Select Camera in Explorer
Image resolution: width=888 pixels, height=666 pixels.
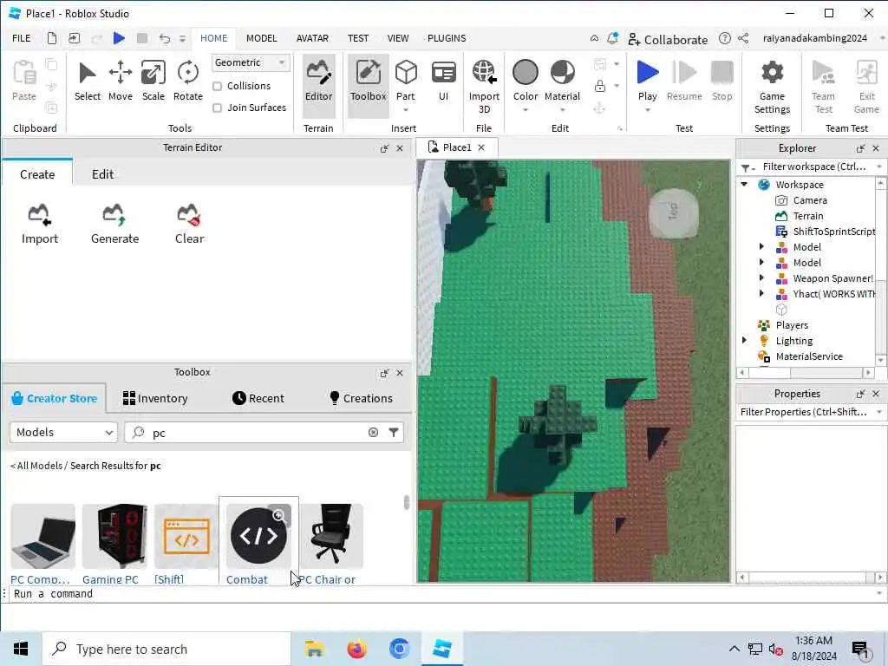(810, 200)
